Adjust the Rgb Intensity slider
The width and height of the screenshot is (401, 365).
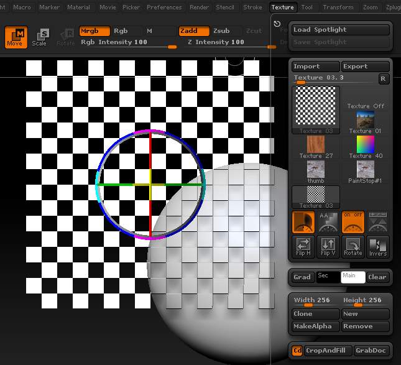pos(128,44)
